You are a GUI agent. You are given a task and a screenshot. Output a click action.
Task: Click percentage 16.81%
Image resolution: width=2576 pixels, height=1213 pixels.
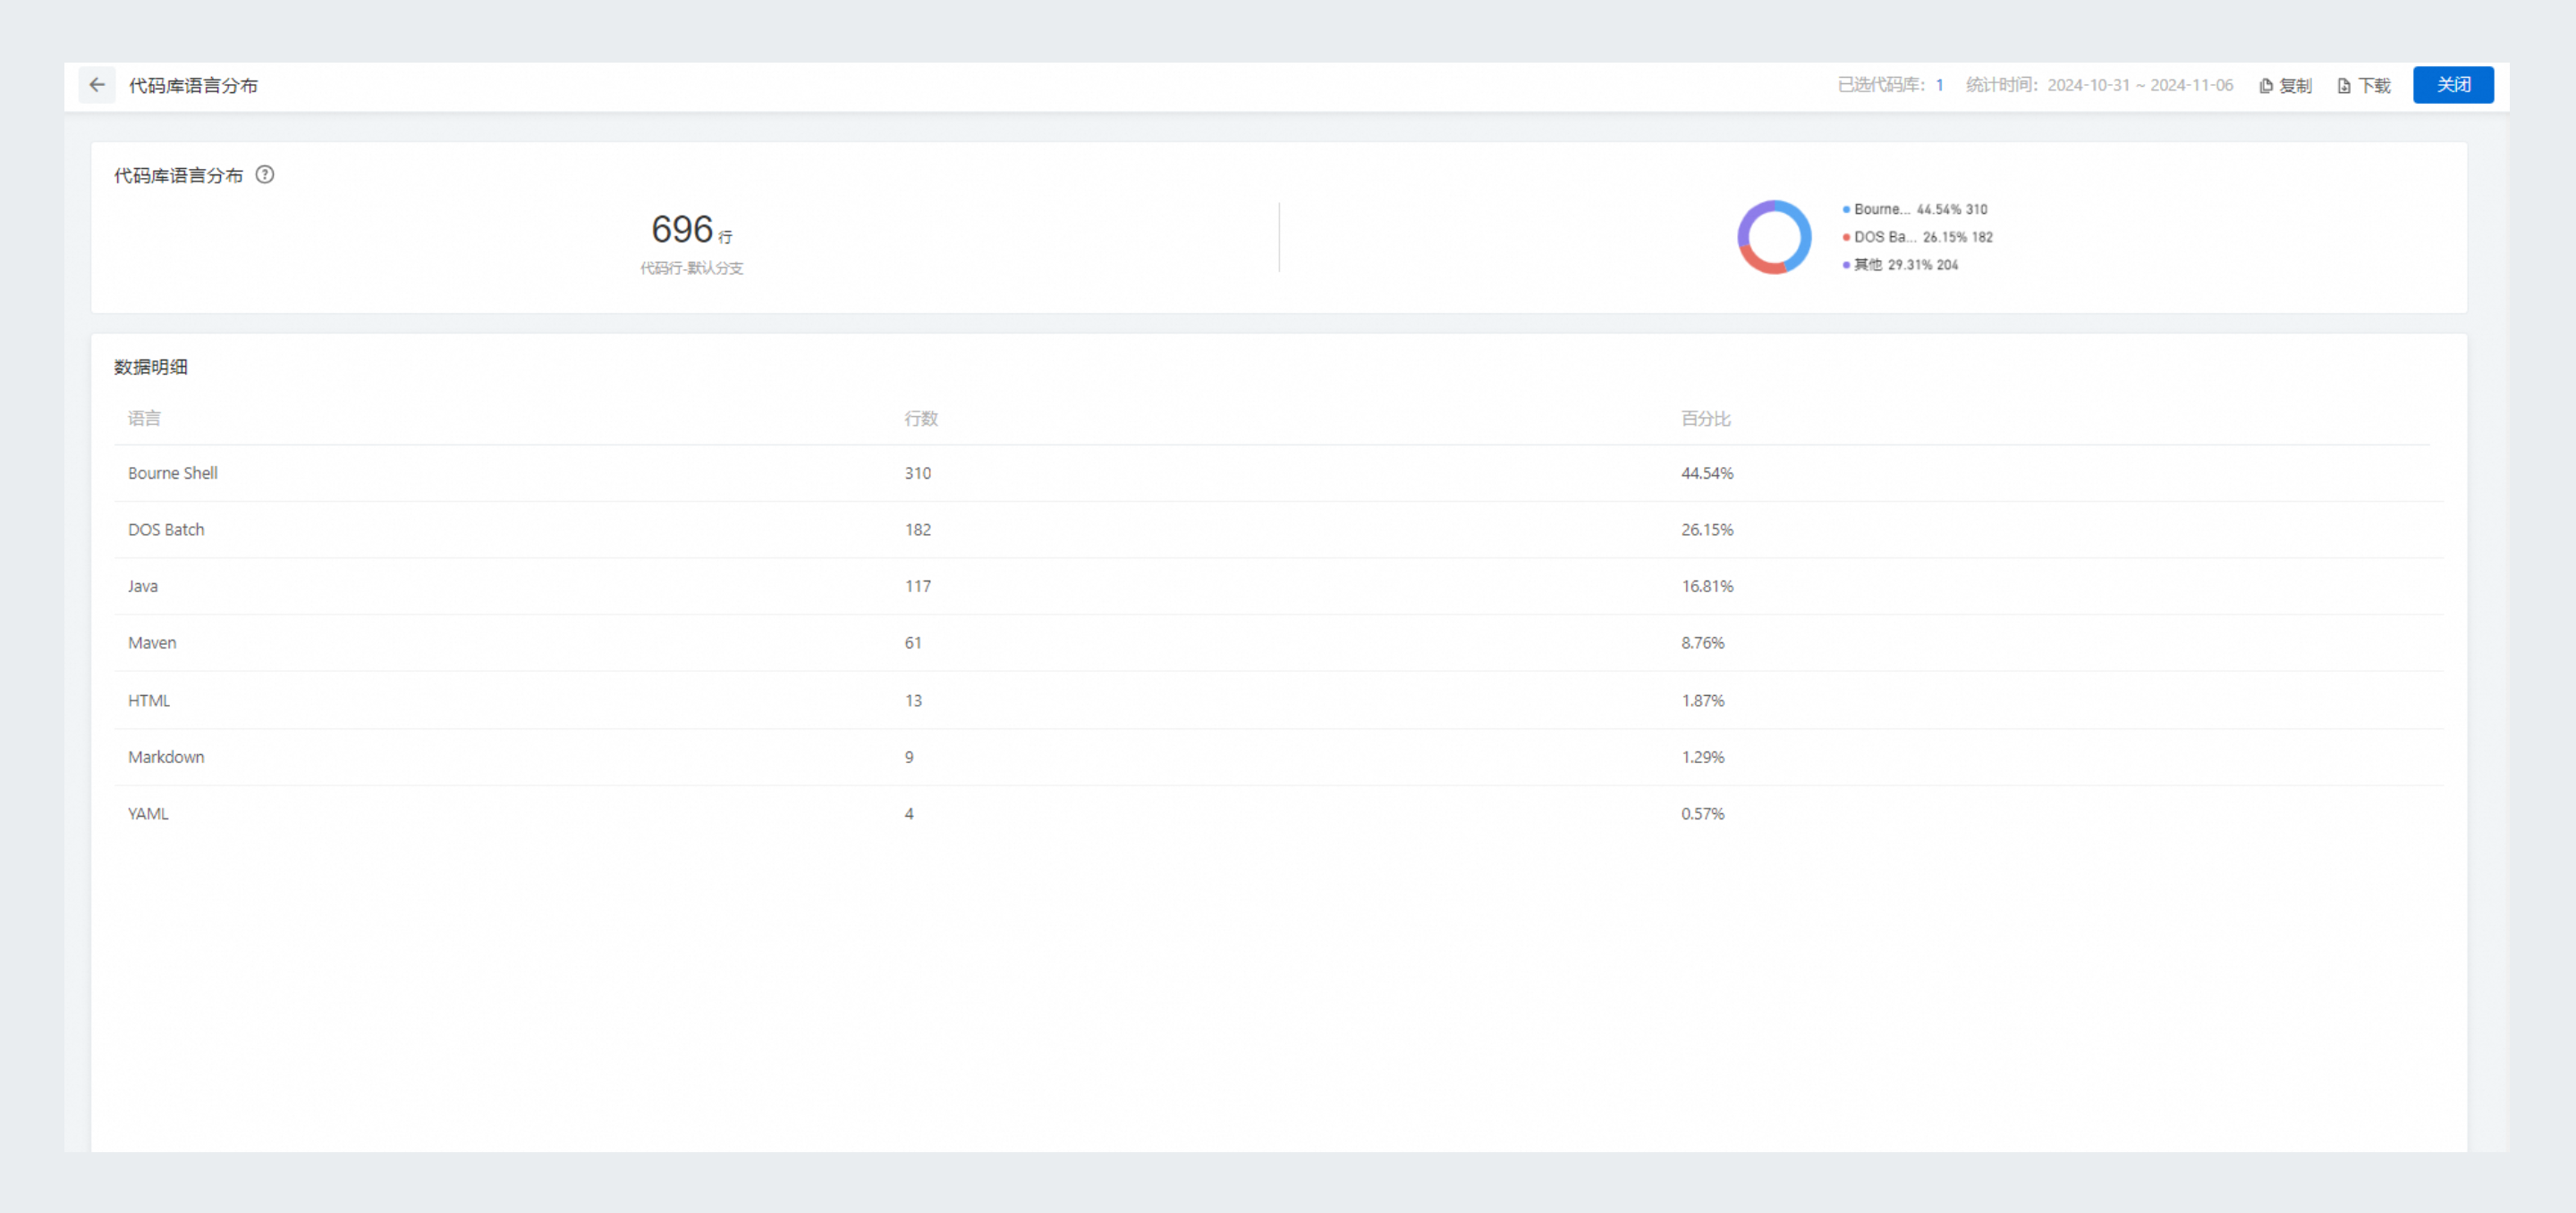pos(1707,586)
